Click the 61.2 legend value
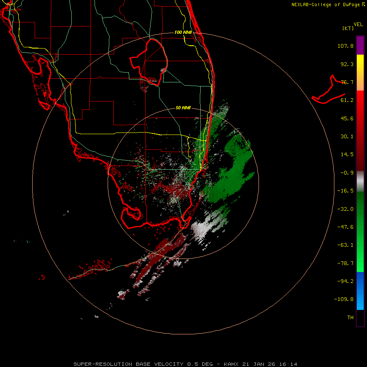 tap(347, 100)
